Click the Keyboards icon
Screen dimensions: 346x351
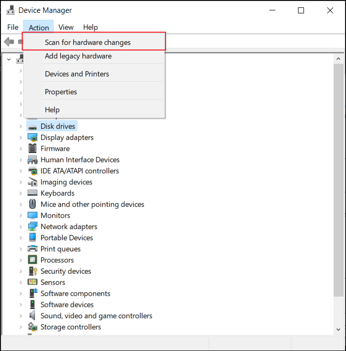pyautogui.click(x=33, y=193)
